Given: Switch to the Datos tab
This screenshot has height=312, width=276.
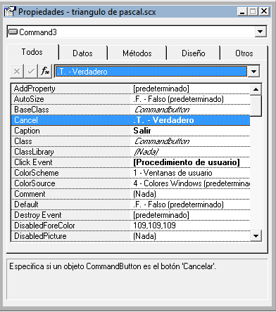Looking at the screenshot, I should pyautogui.click(x=82, y=53).
